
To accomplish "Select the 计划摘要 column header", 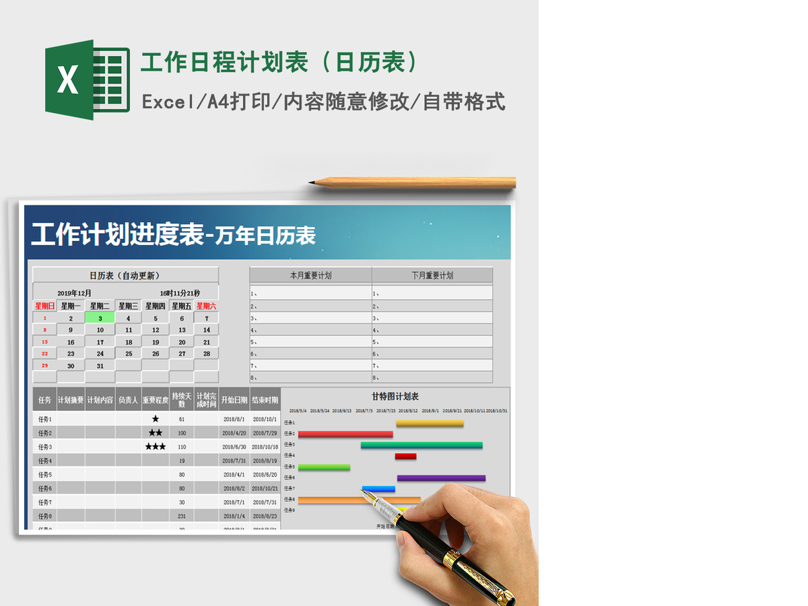I will tap(71, 400).
